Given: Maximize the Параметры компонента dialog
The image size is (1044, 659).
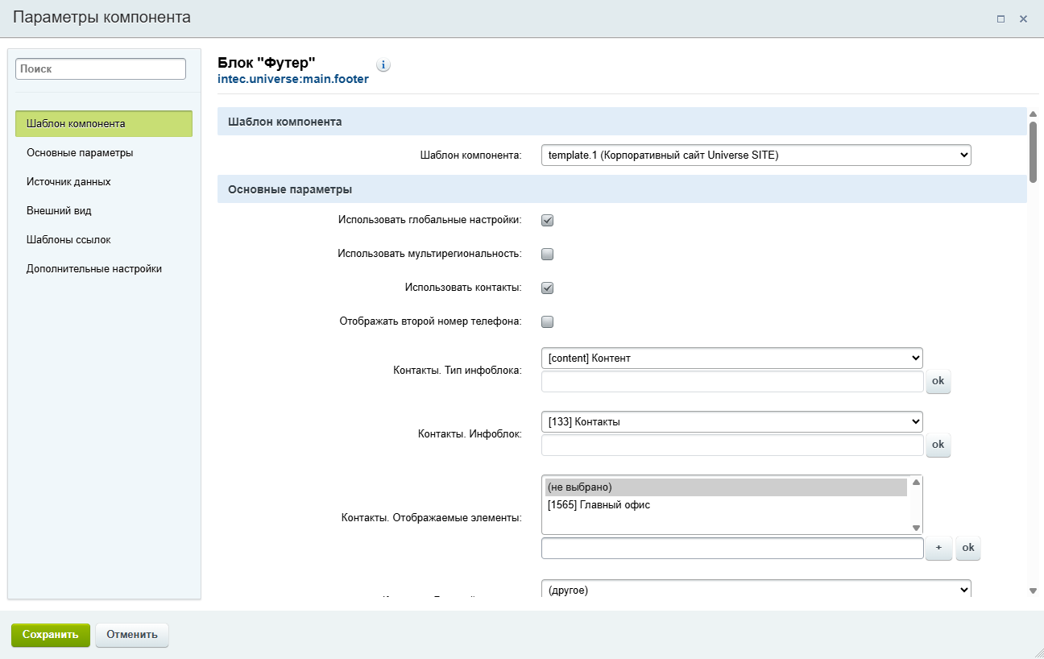Looking at the screenshot, I should [x=1000, y=19].
